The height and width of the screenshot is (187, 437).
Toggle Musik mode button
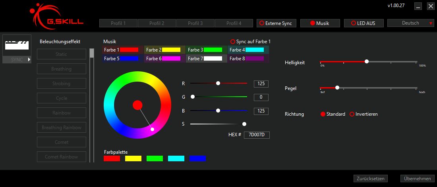tap(319, 23)
